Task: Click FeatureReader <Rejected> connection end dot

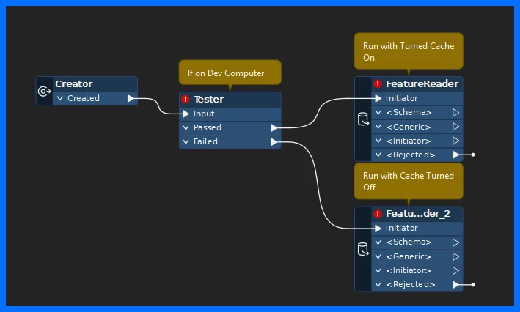Action: (x=473, y=155)
